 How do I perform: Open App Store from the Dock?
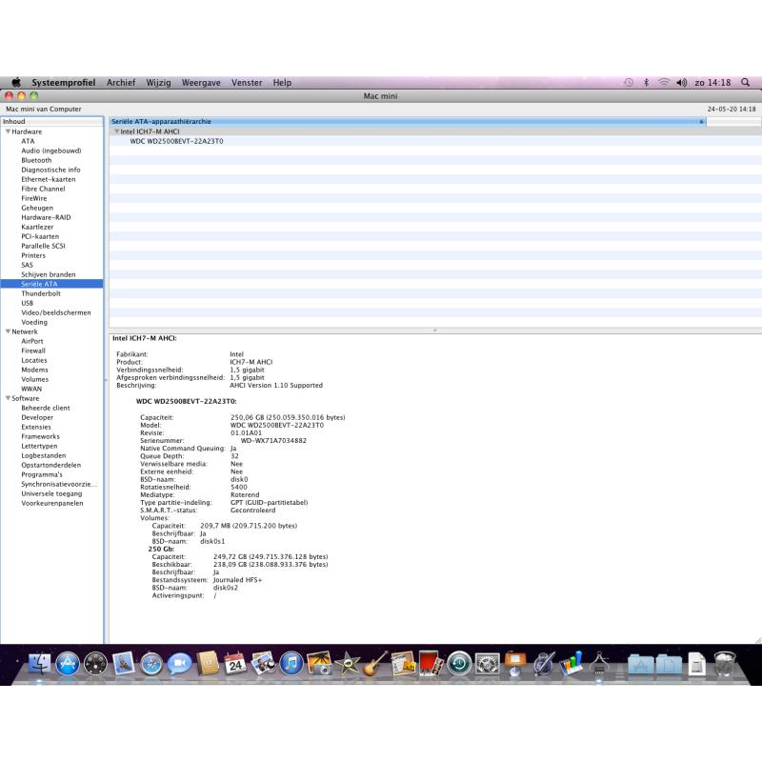coord(68,664)
